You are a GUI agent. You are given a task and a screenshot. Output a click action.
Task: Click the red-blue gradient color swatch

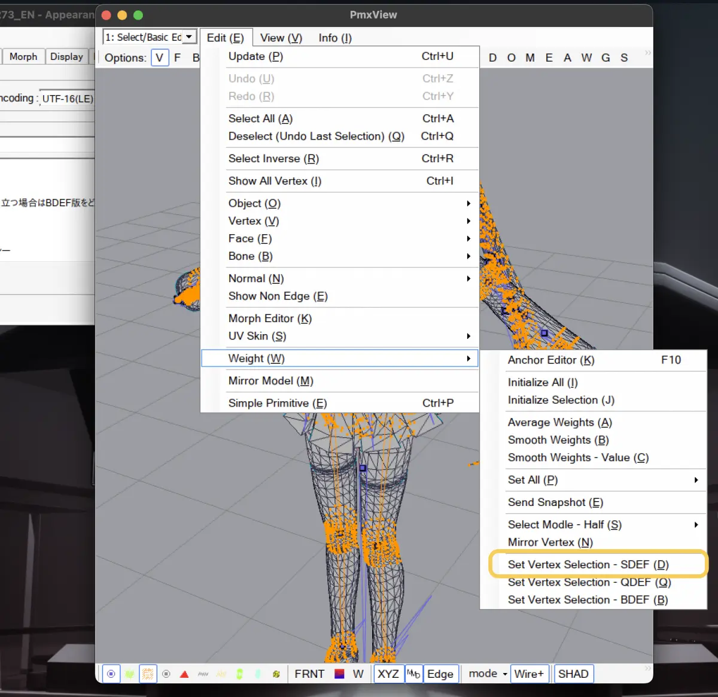coord(339,674)
